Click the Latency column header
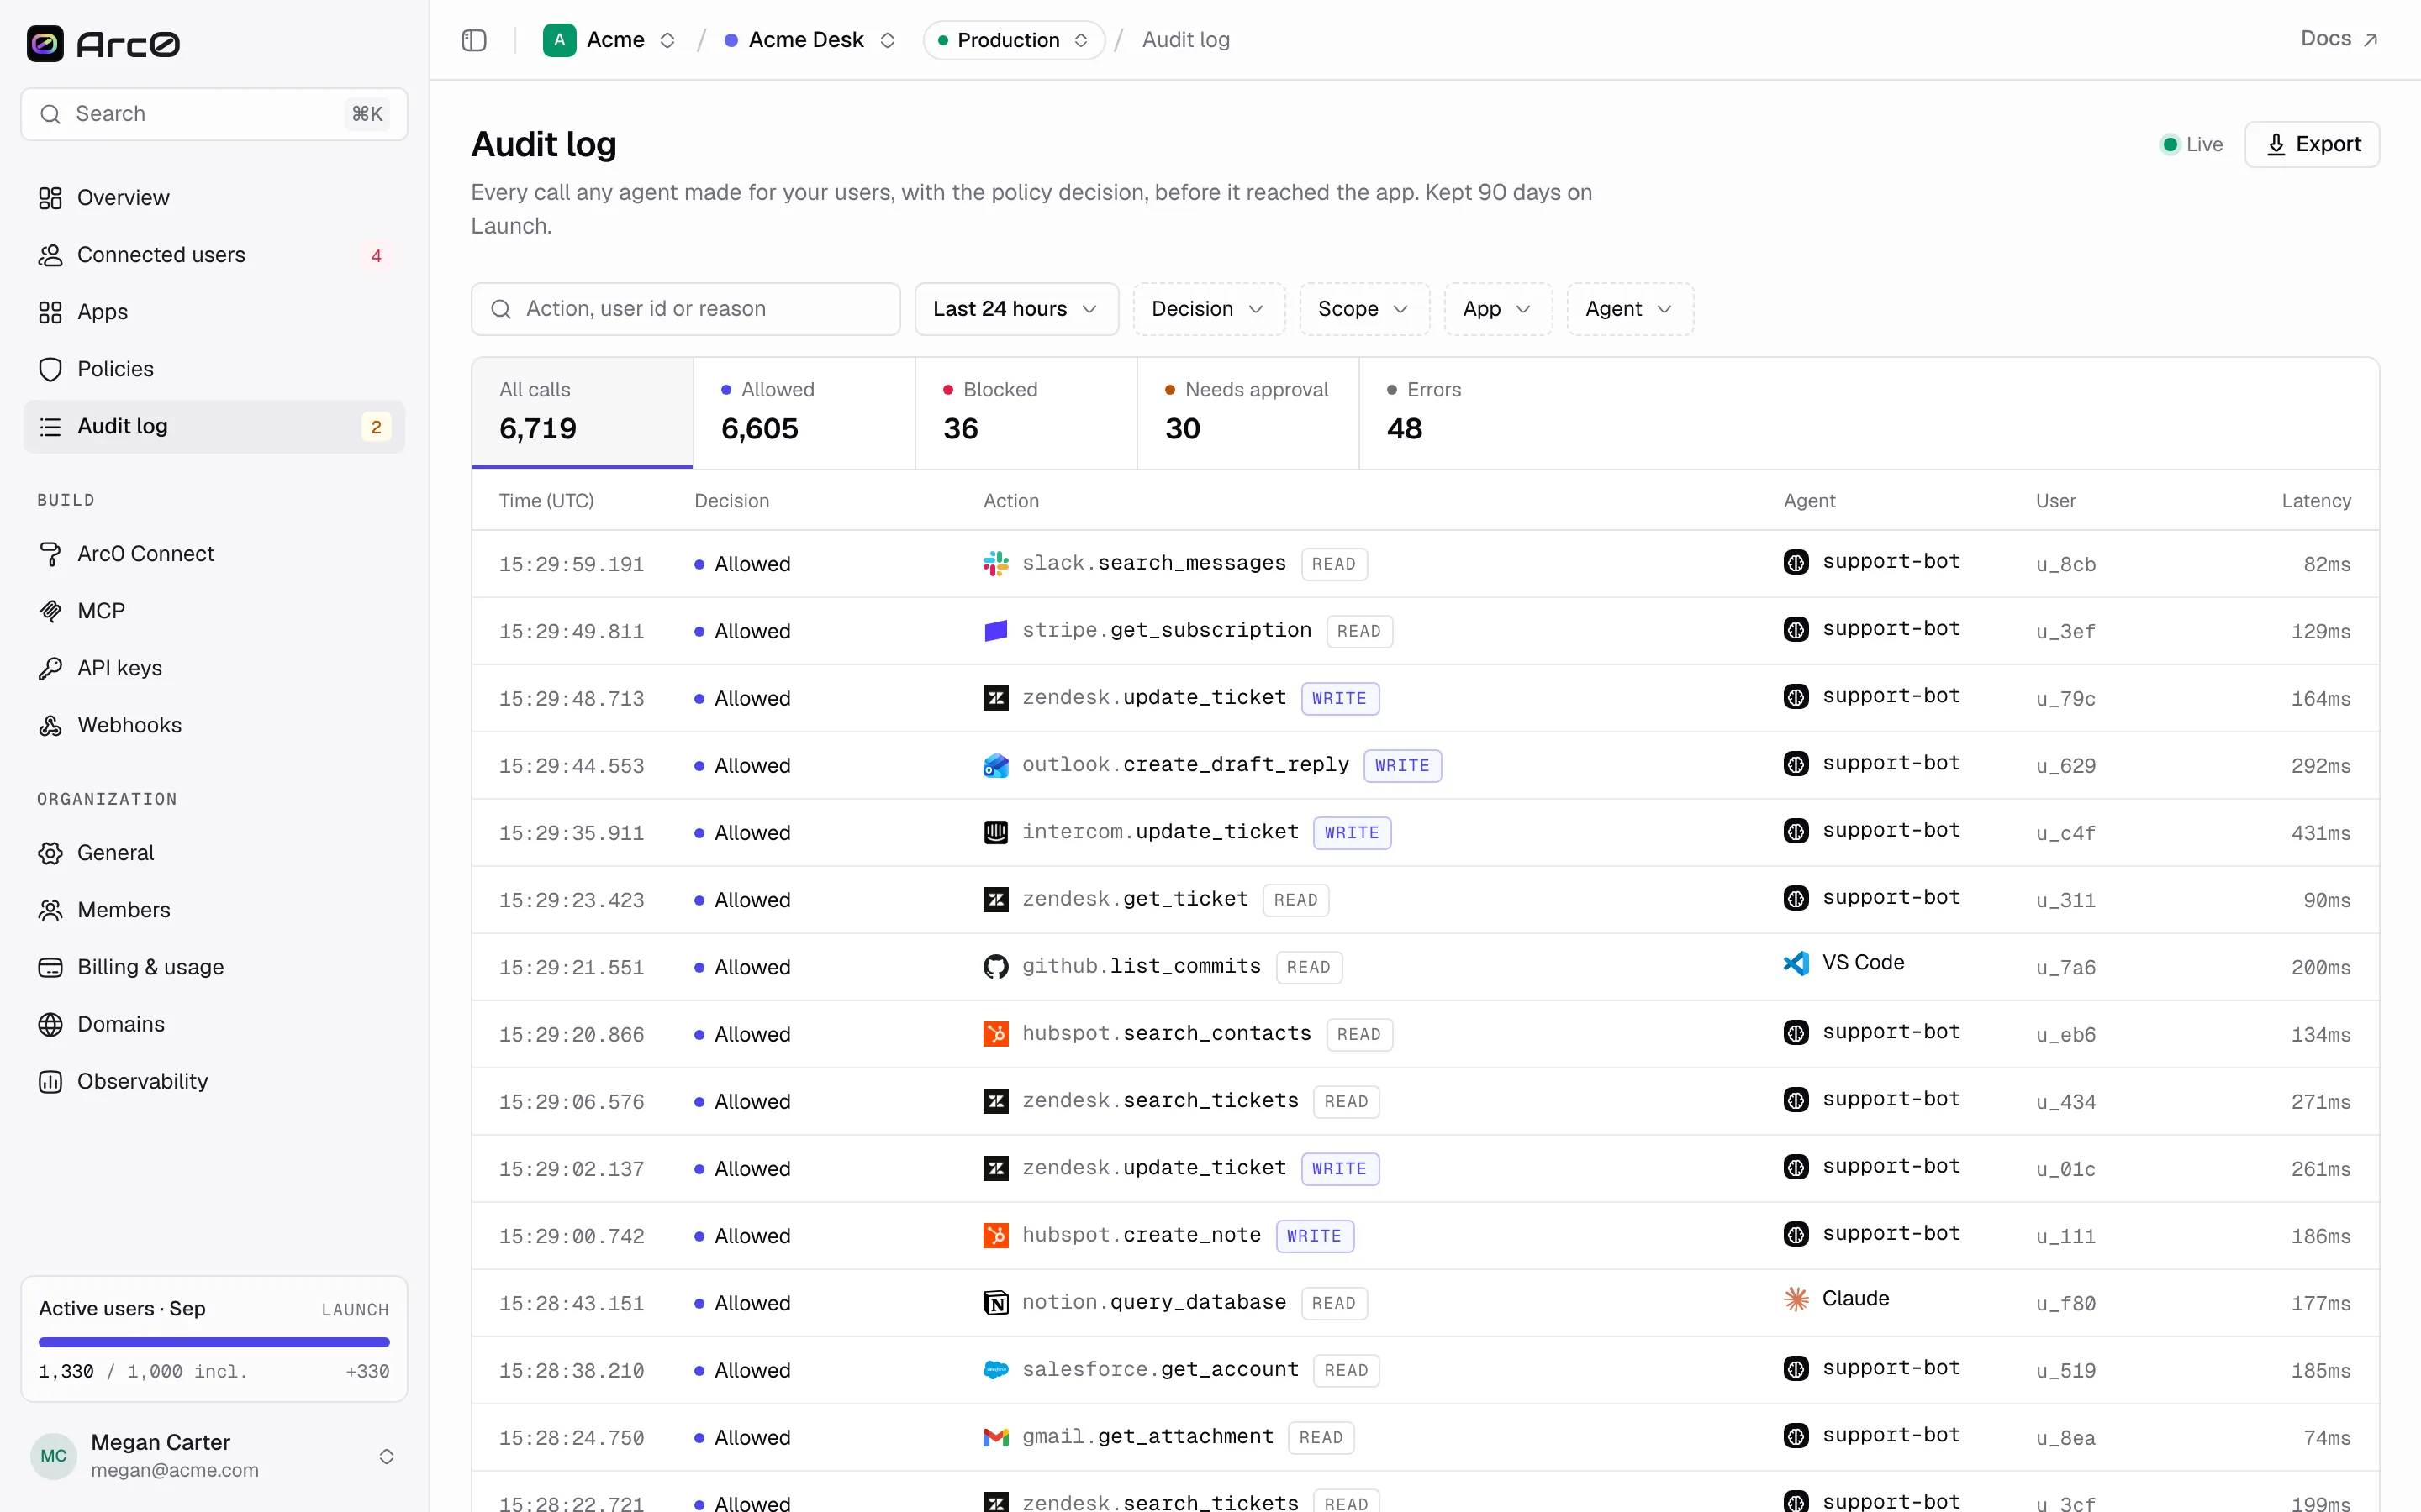 click(x=2316, y=501)
